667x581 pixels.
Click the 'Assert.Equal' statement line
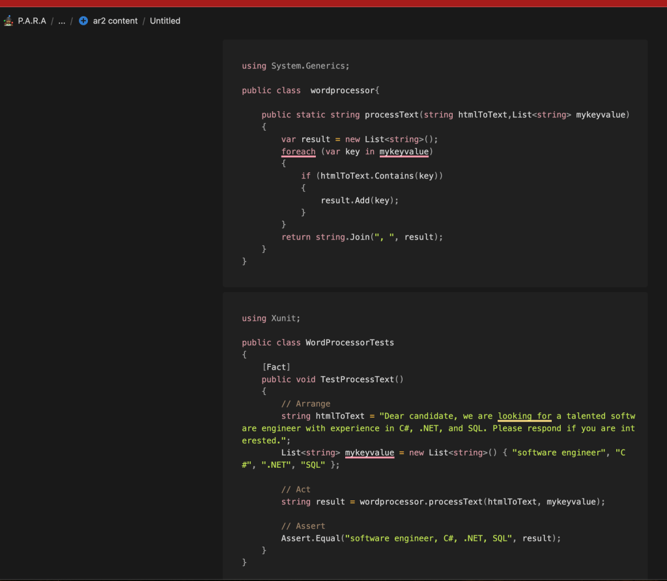click(x=421, y=539)
